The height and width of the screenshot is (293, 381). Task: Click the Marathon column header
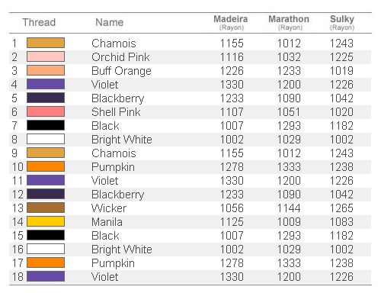(289, 23)
